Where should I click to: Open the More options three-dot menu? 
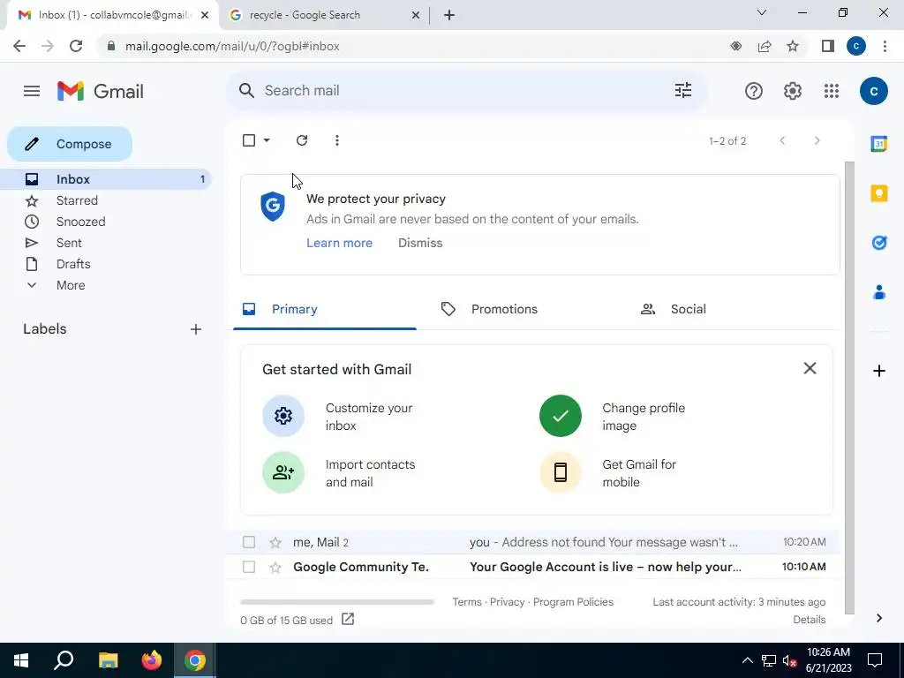point(337,140)
